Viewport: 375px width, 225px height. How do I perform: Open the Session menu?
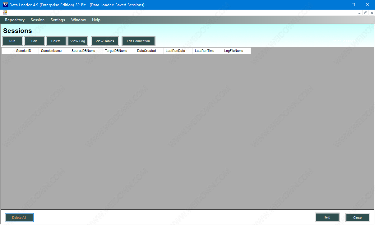[x=38, y=20]
